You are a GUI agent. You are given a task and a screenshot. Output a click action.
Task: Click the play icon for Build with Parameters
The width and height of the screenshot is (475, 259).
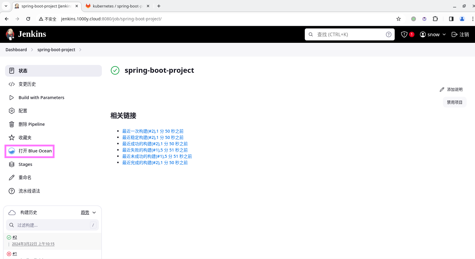[x=12, y=98]
